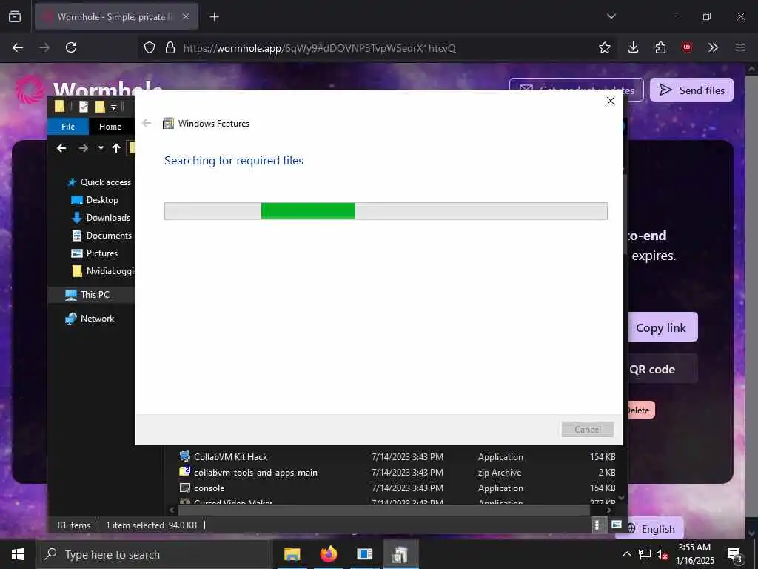Click Cancel in Windows Features dialog
This screenshot has height=569, width=758.
[587, 429]
